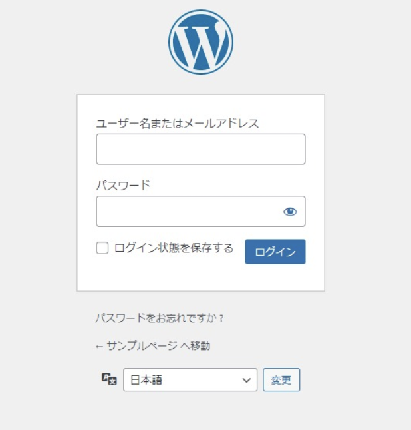Click the left arrow before サンプルページ
Image resolution: width=411 pixels, height=430 pixels.
[x=99, y=347]
